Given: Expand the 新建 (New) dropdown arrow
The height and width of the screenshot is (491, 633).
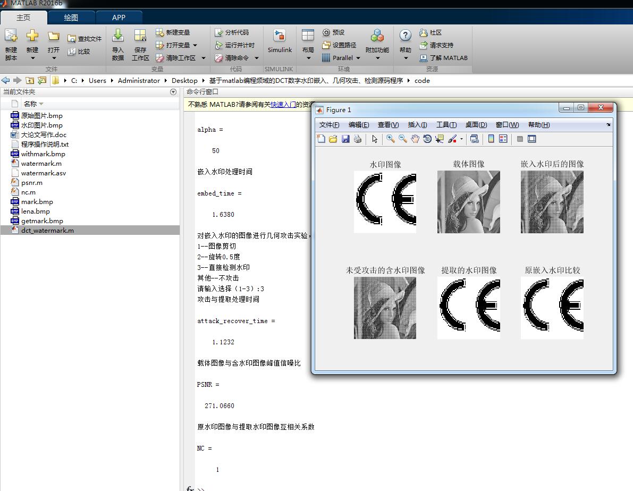Looking at the screenshot, I should click(x=33, y=58).
